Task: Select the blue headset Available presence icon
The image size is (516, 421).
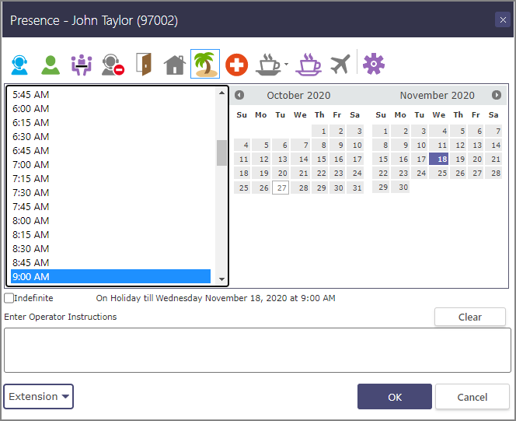Action: coord(19,65)
